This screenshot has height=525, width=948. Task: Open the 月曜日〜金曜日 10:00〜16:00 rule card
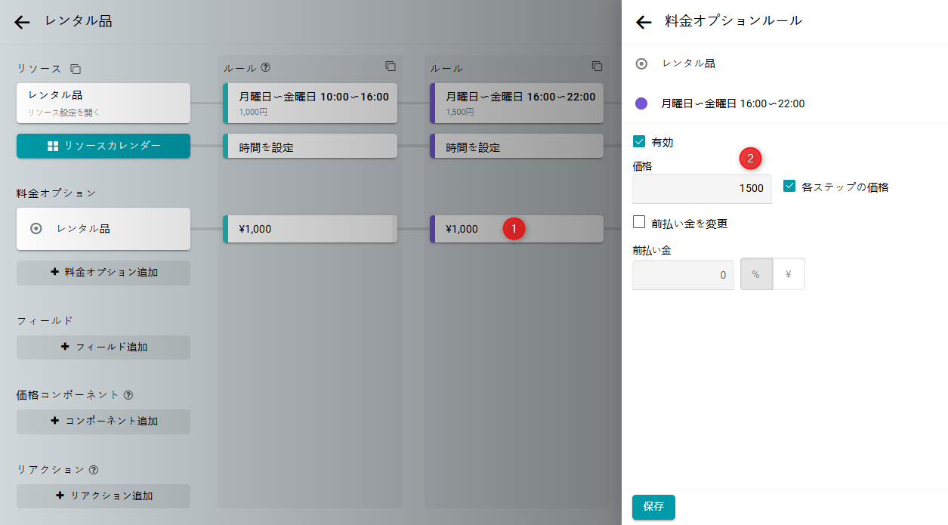coord(310,103)
